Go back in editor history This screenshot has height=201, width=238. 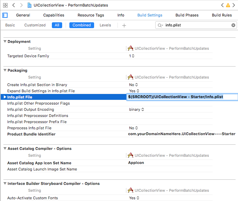coord(14,5)
